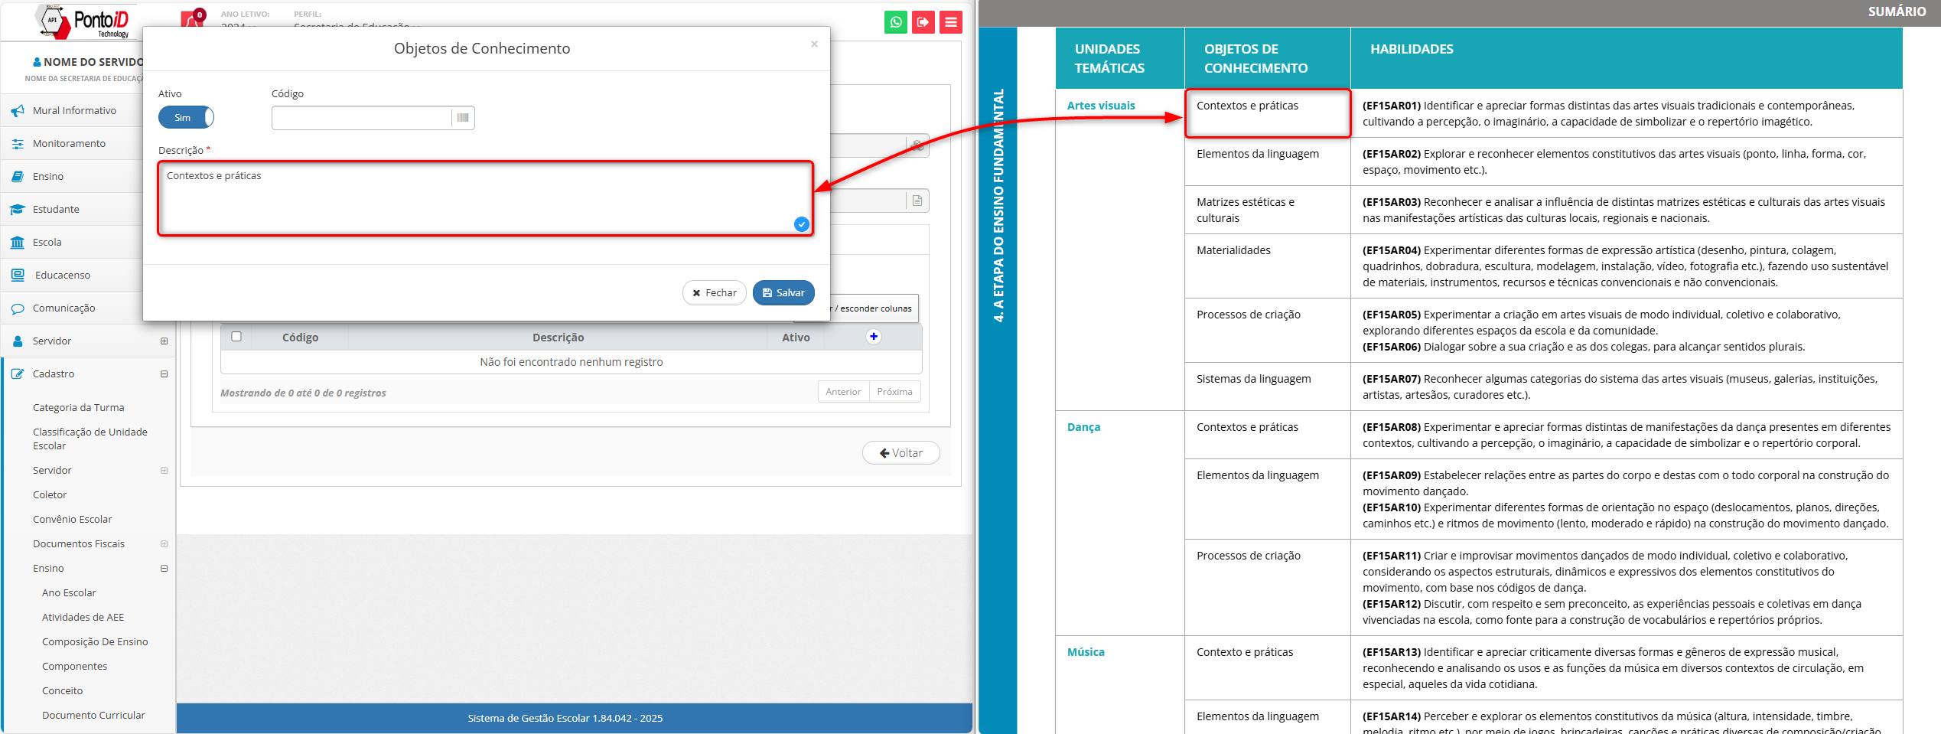Open the red hamburger menu icon

coord(950,22)
